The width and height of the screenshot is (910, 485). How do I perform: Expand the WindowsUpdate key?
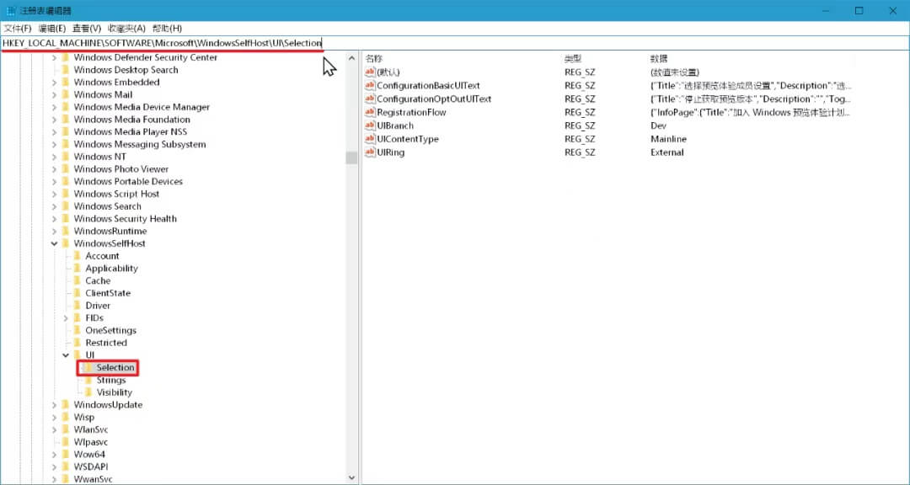pos(54,404)
